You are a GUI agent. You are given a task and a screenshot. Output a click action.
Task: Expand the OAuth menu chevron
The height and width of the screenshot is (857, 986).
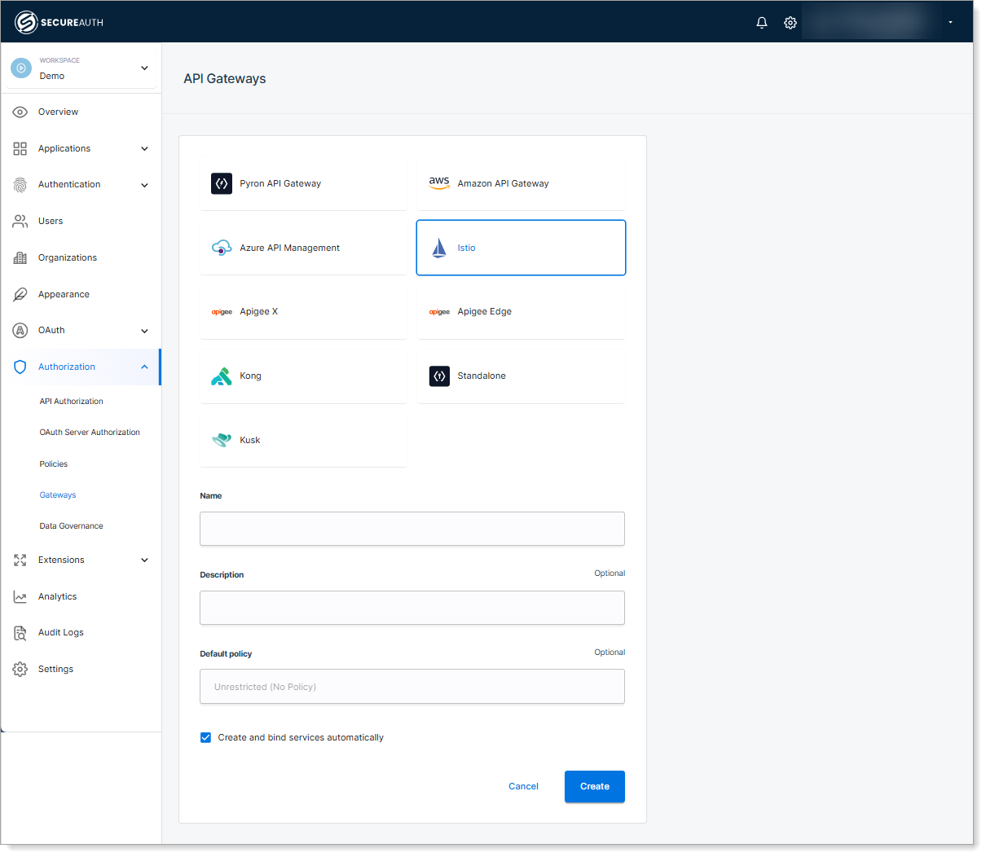point(144,332)
